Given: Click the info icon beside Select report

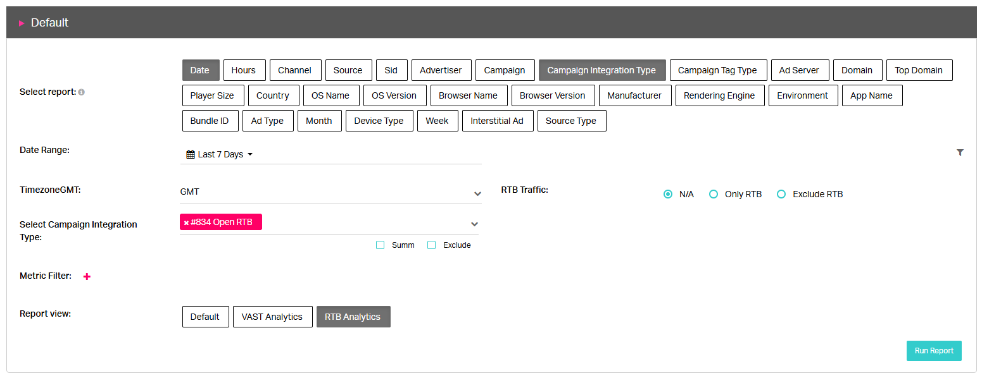Looking at the screenshot, I should pos(82,92).
